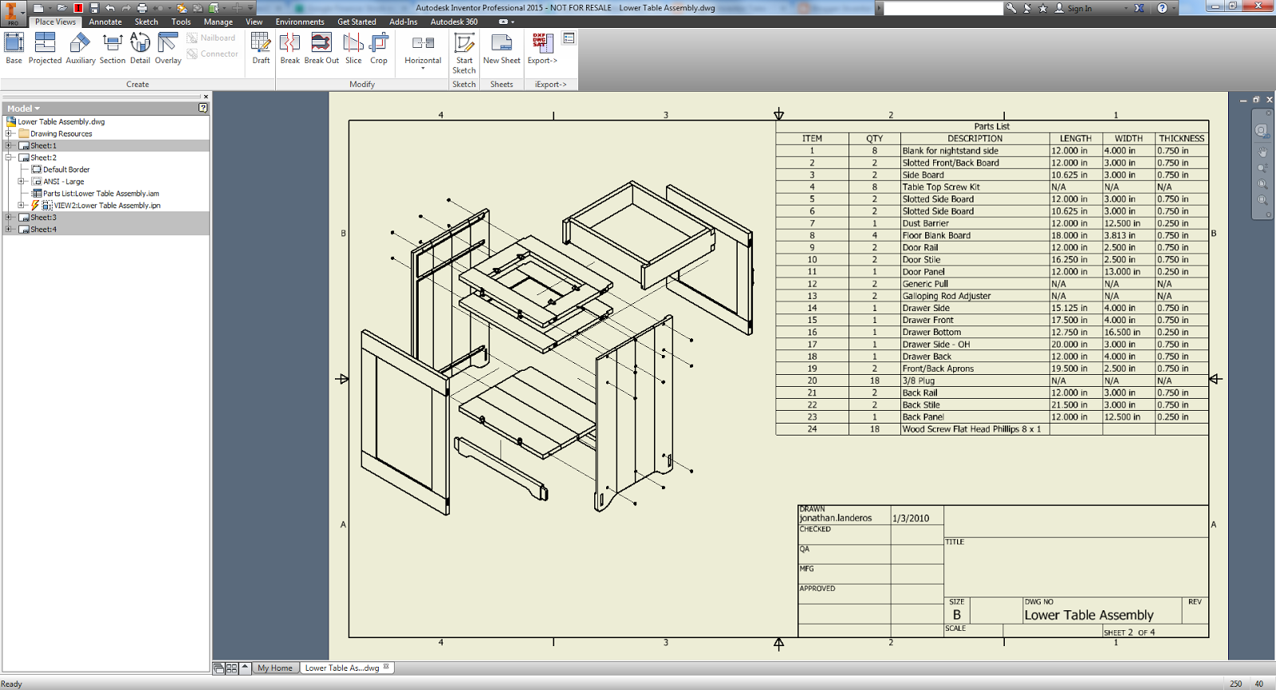1276x690 pixels.
Task: Start the Section view tool
Action: pos(112,49)
